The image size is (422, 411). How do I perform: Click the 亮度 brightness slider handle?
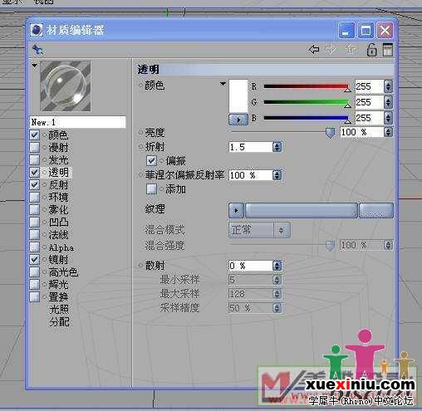coord(330,133)
